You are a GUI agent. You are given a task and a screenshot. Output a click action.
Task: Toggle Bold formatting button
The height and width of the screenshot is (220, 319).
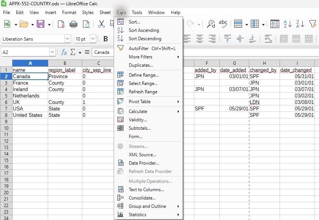point(106,39)
